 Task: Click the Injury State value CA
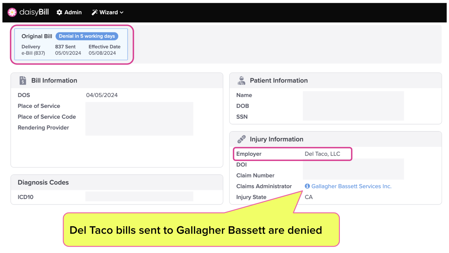(x=309, y=197)
